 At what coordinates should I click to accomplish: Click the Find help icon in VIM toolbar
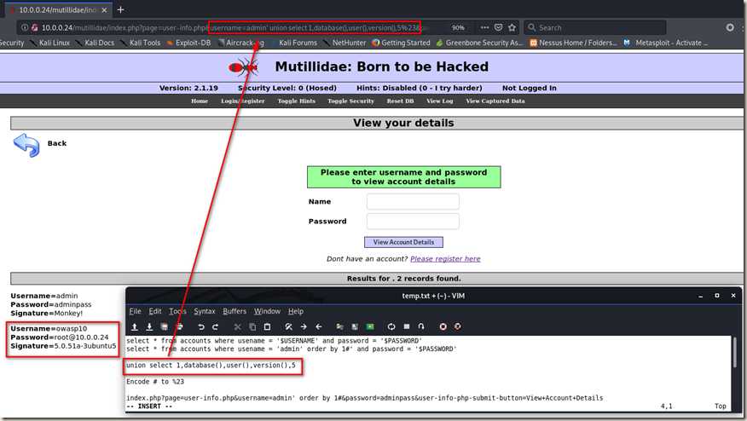pos(457,326)
